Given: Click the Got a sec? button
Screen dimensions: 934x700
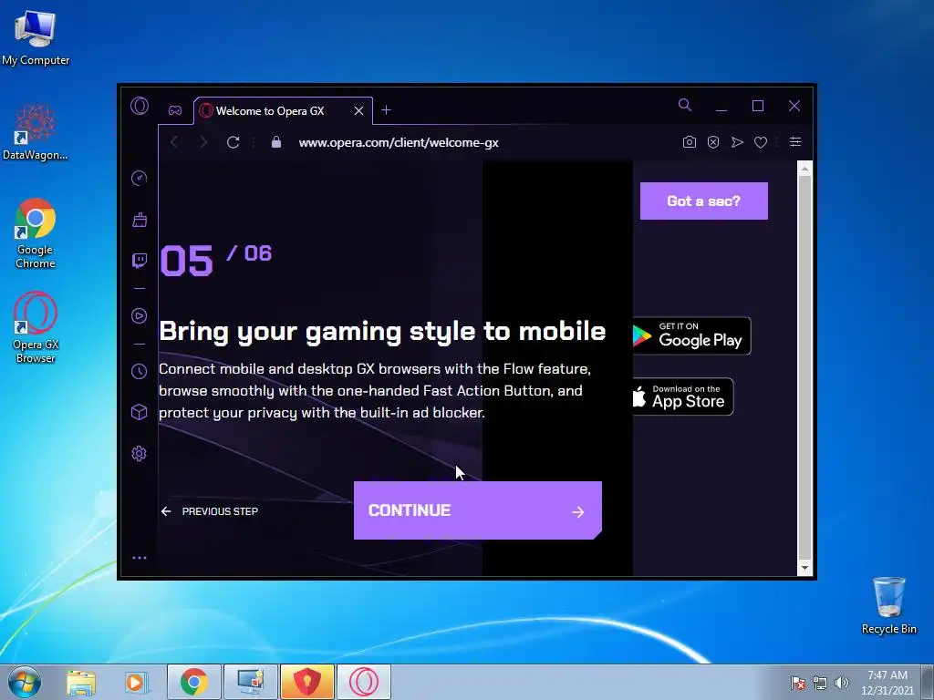Looking at the screenshot, I should [x=704, y=201].
